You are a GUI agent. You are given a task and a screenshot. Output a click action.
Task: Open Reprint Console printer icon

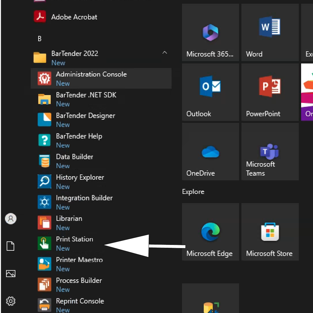[x=44, y=305]
